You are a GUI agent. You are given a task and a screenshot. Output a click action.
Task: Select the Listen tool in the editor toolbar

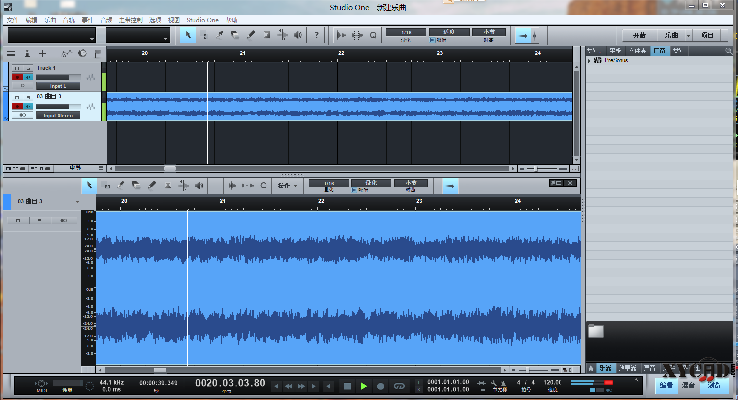[199, 185]
